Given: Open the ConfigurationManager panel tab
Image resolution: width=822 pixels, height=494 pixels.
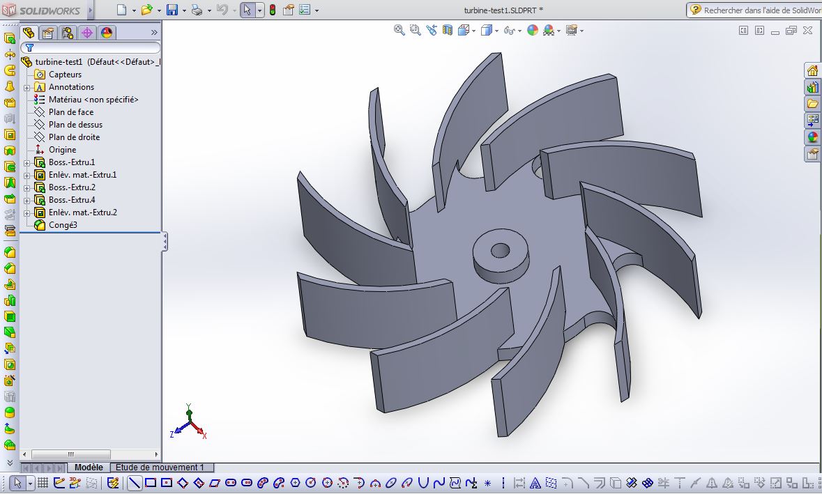Looking at the screenshot, I should coord(67,32).
